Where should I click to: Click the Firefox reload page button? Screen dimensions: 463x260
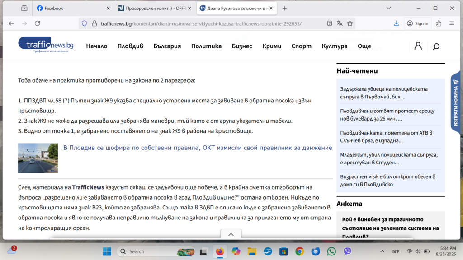point(38,23)
